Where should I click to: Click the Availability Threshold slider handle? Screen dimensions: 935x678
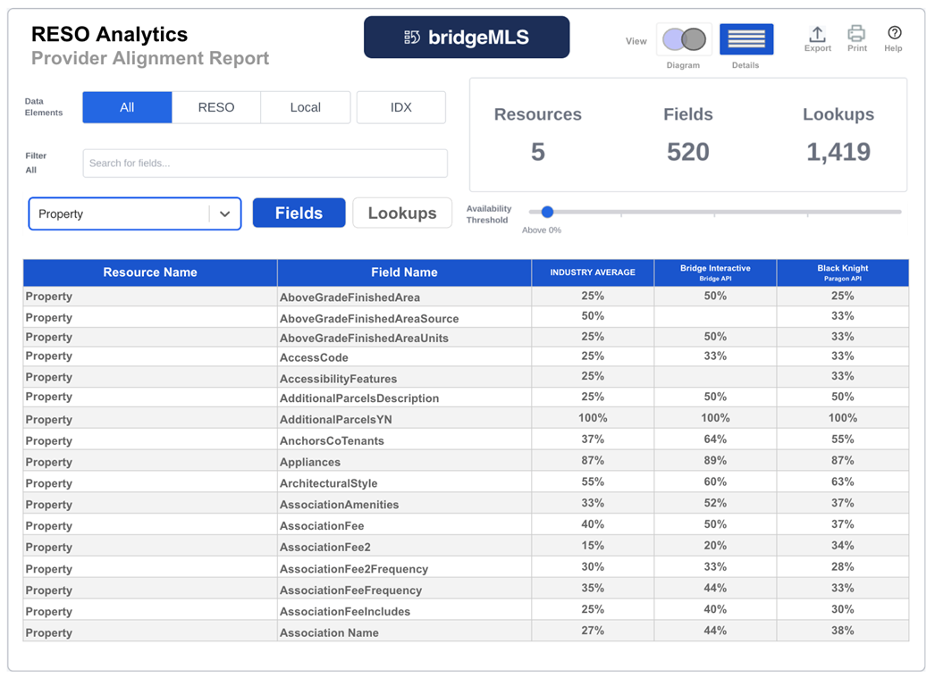(547, 212)
